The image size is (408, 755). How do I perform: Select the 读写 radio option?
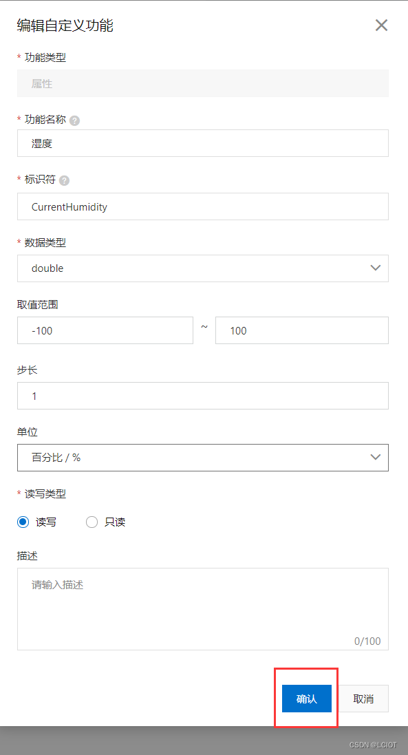(x=23, y=522)
